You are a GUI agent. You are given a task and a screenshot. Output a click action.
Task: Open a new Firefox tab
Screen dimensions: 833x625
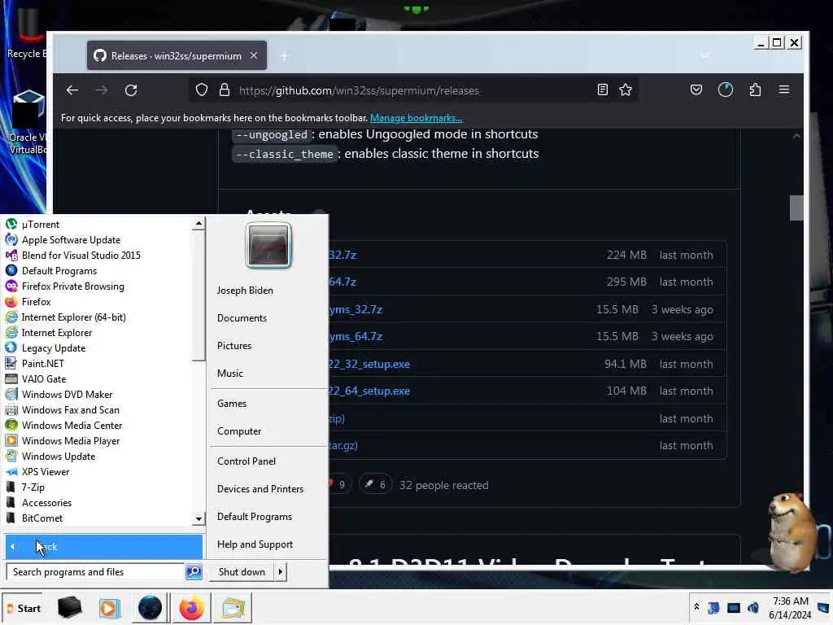(x=284, y=56)
